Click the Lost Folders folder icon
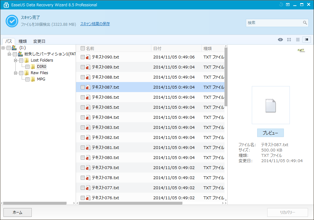The image size is (314, 220). [26, 60]
